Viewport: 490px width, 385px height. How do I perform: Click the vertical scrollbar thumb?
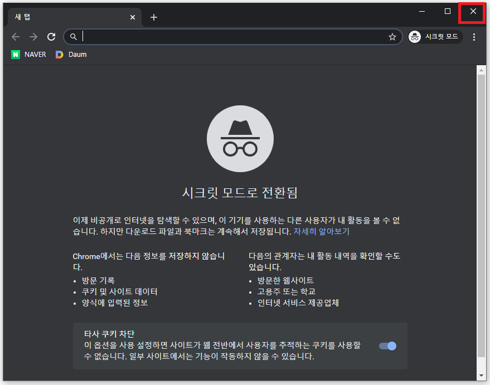(x=481, y=216)
